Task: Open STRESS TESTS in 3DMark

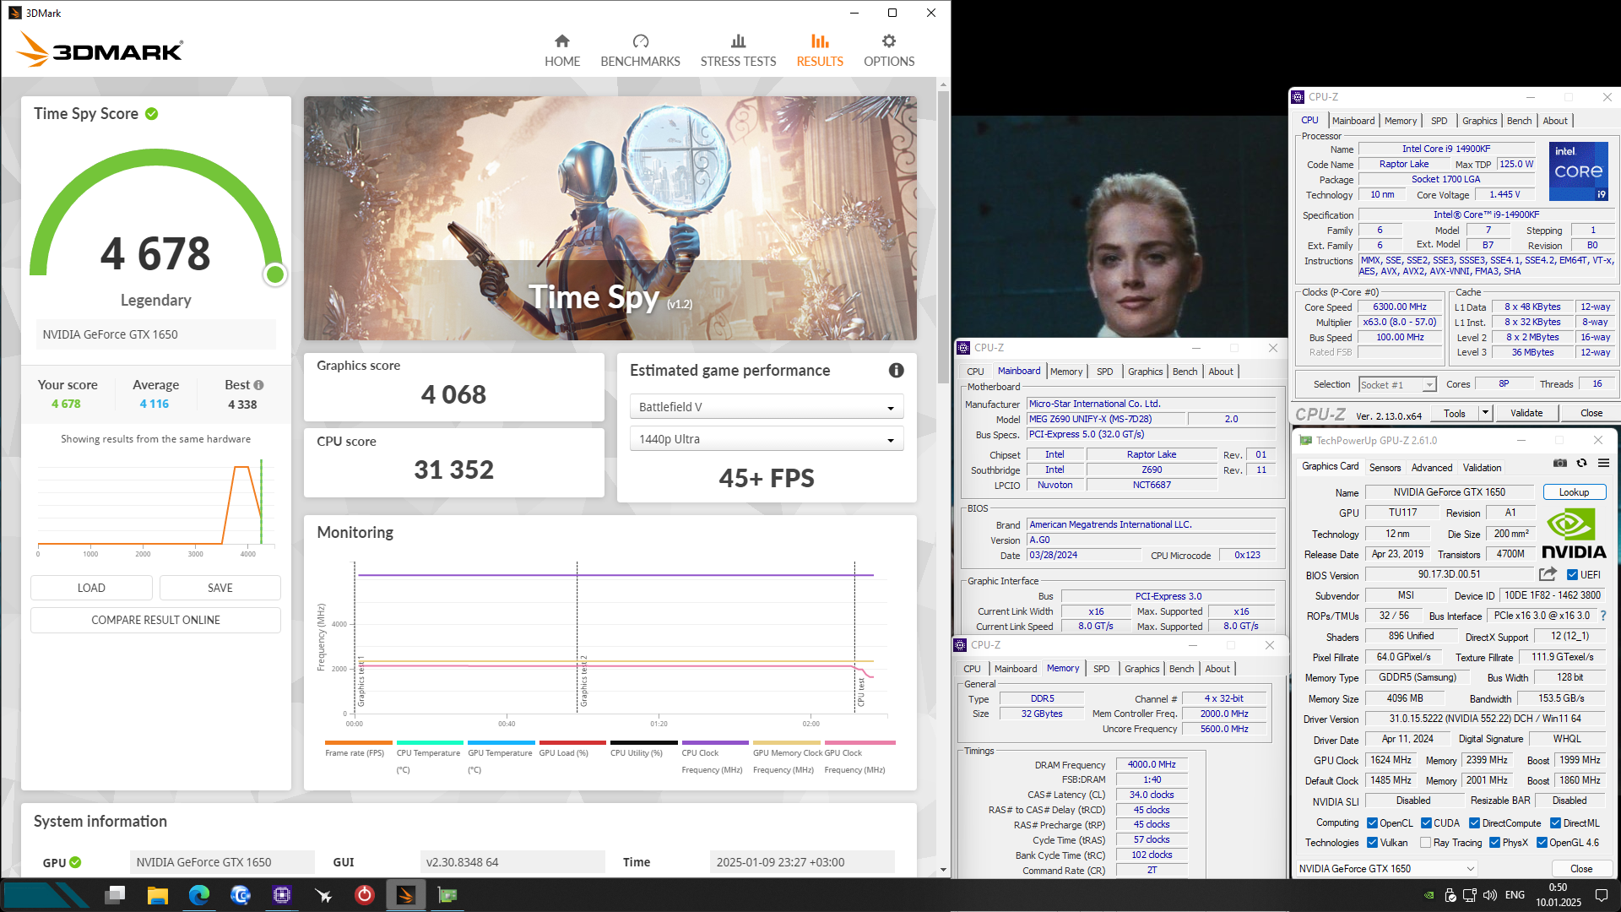Action: tap(738, 51)
